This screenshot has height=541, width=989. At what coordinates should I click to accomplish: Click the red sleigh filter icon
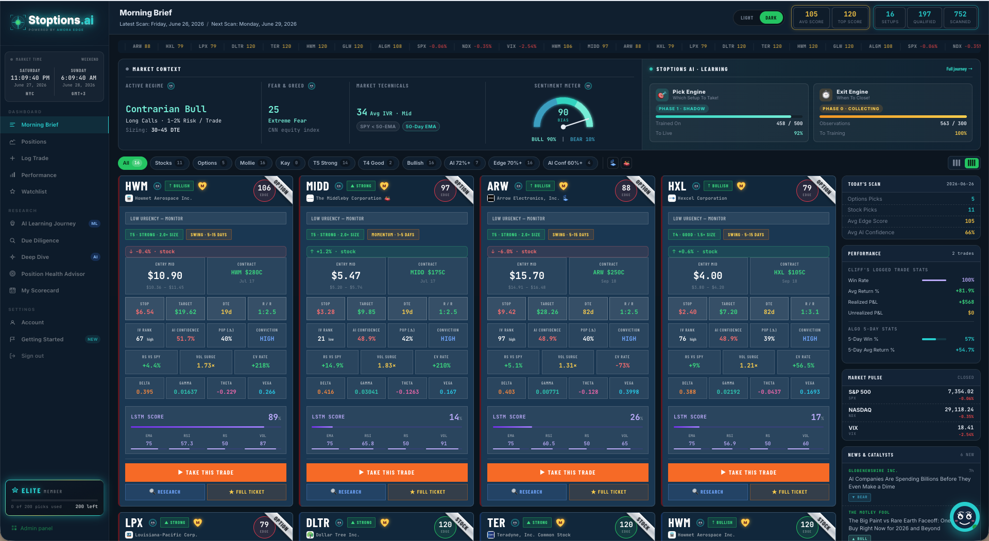pyautogui.click(x=626, y=163)
